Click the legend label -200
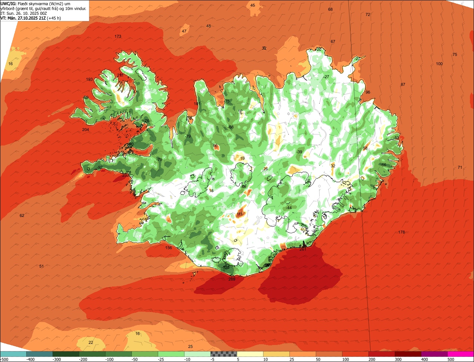Screen dimensions: 474x362 click(83, 359)
